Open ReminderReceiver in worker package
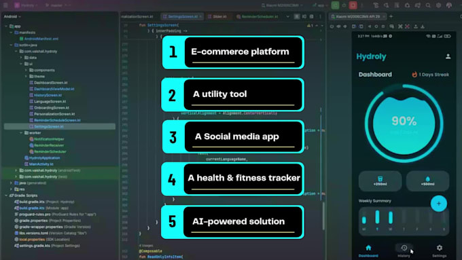 point(47,145)
